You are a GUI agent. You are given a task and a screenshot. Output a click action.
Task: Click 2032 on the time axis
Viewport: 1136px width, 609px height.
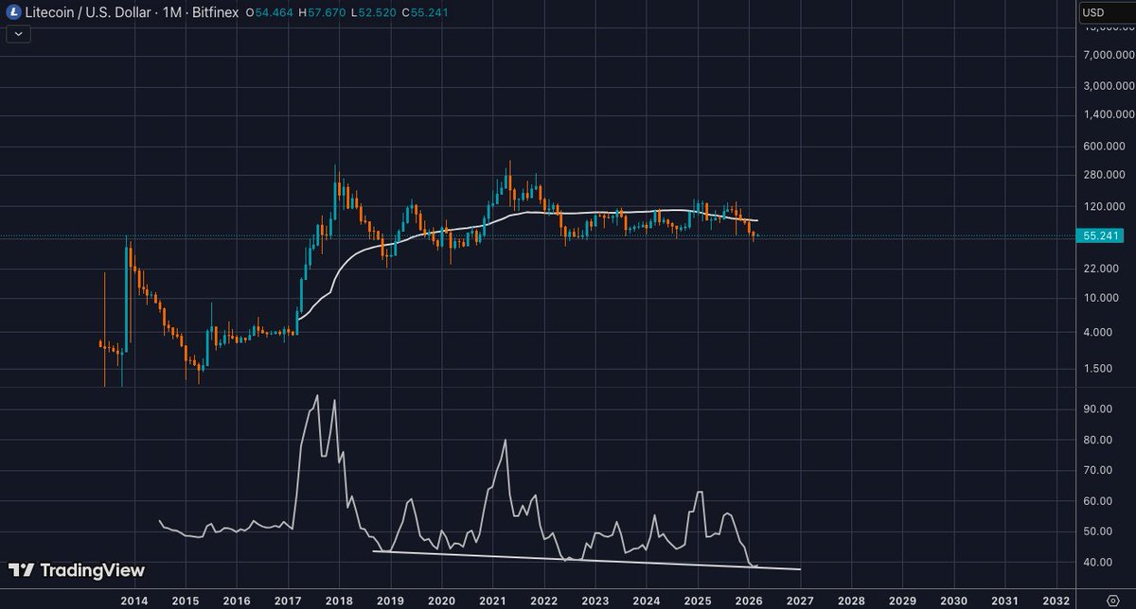[1056, 600]
